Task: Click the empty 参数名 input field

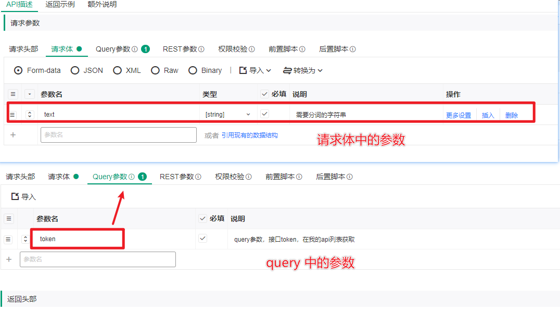Action: (x=118, y=134)
